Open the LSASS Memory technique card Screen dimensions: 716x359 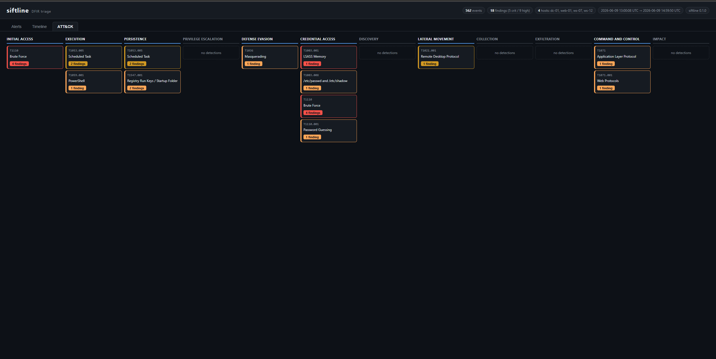coord(329,57)
